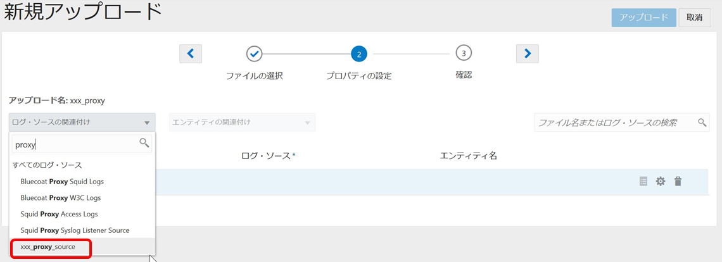Click the プロパティの設定 step label
The image size is (722, 262).
pyautogui.click(x=358, y=76)
